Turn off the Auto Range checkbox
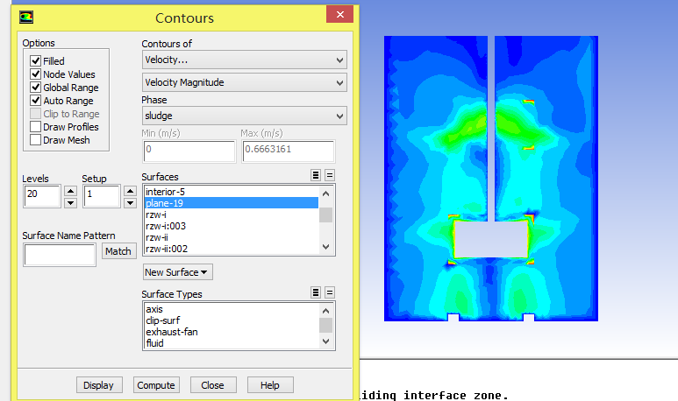The width and height of the screenshot is (678, 401). (35, 101)
